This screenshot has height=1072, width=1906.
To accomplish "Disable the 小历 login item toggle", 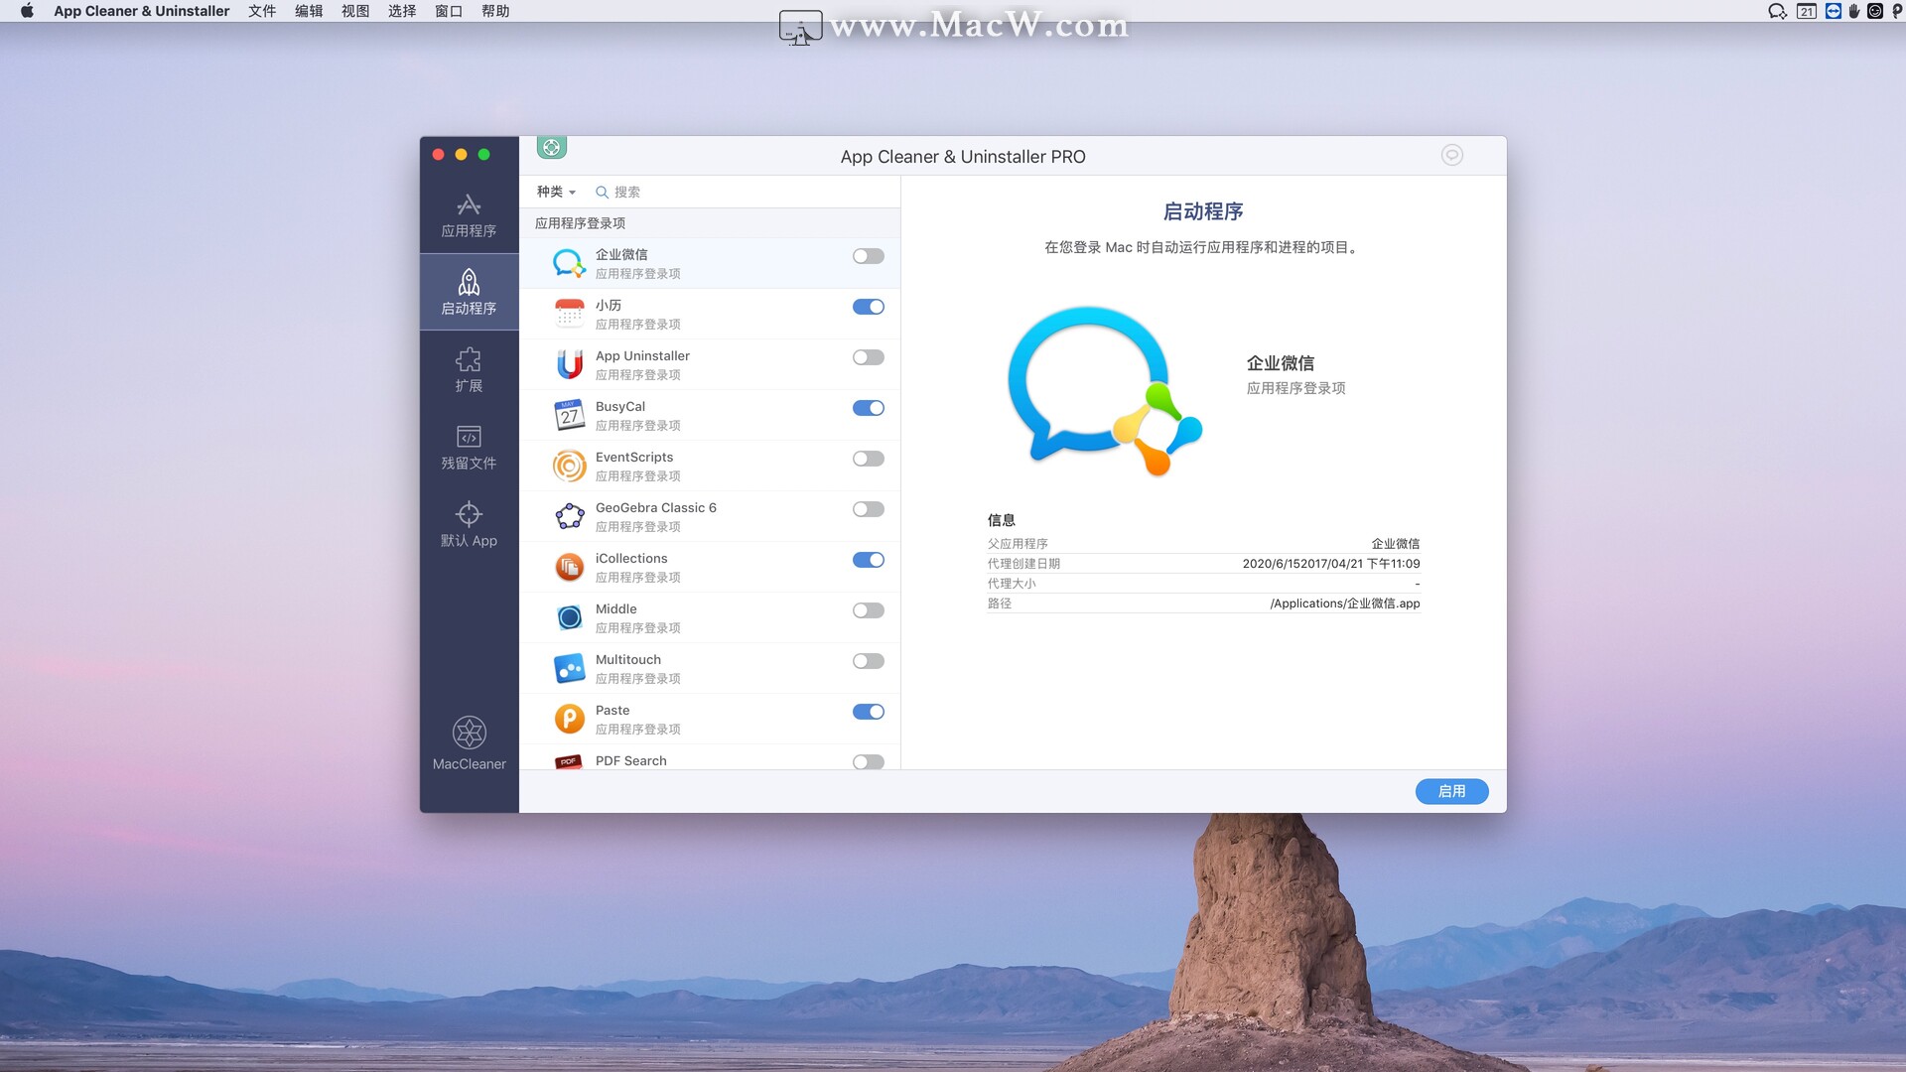I will pos(868,307).
